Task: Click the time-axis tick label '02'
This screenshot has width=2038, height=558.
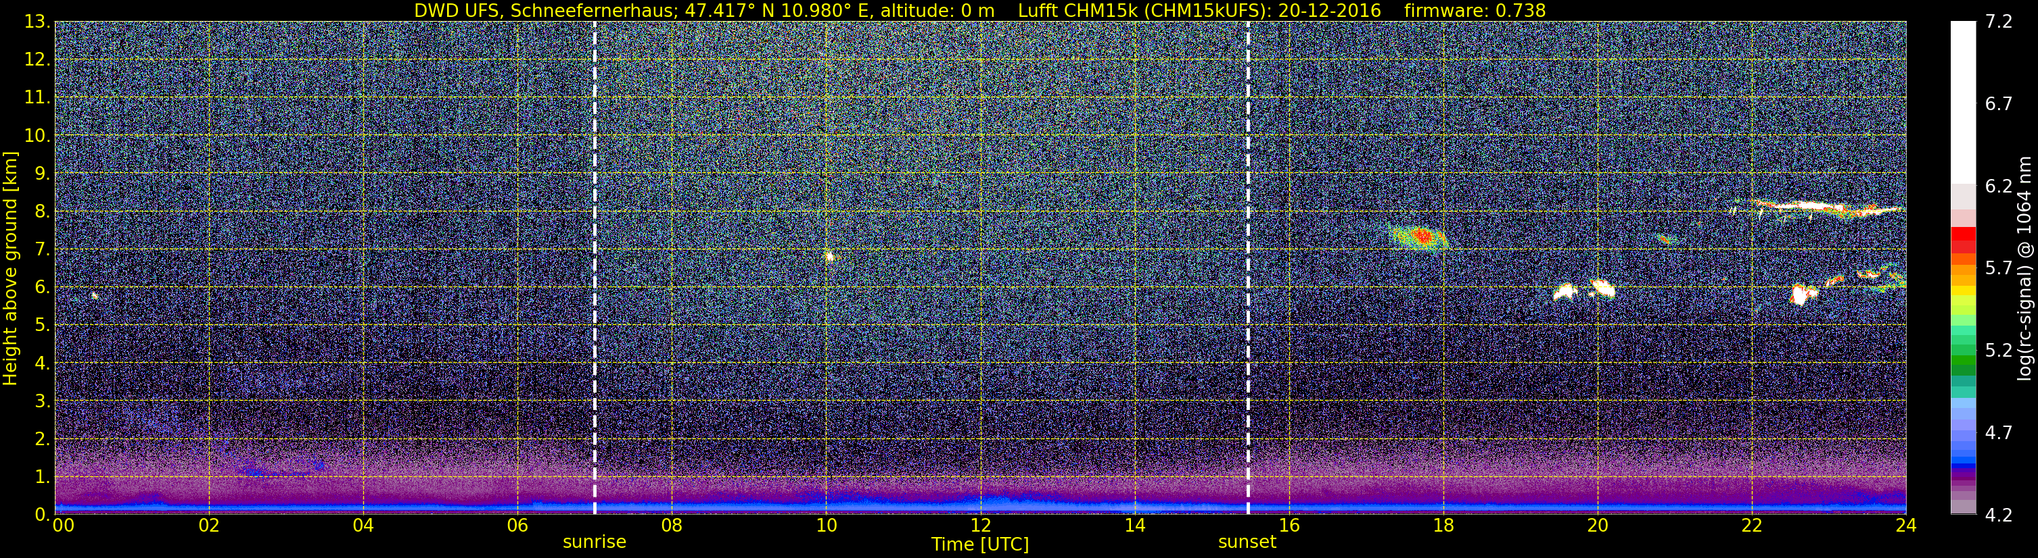Action: [208, 526]
